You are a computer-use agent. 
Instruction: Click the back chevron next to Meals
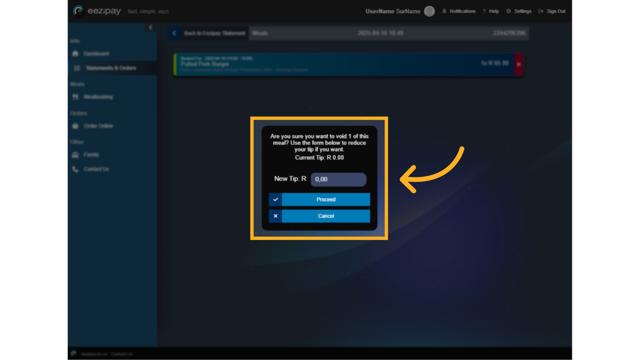[174, 33]
